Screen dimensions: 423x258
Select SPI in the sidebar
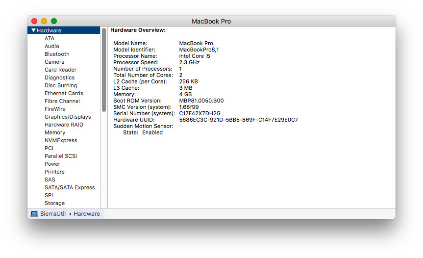click(49, 195)
